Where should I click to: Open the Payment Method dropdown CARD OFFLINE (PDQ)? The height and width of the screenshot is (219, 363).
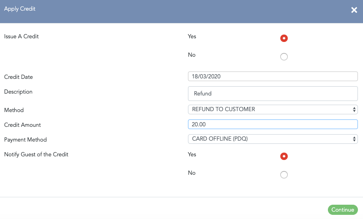point(273,139)
